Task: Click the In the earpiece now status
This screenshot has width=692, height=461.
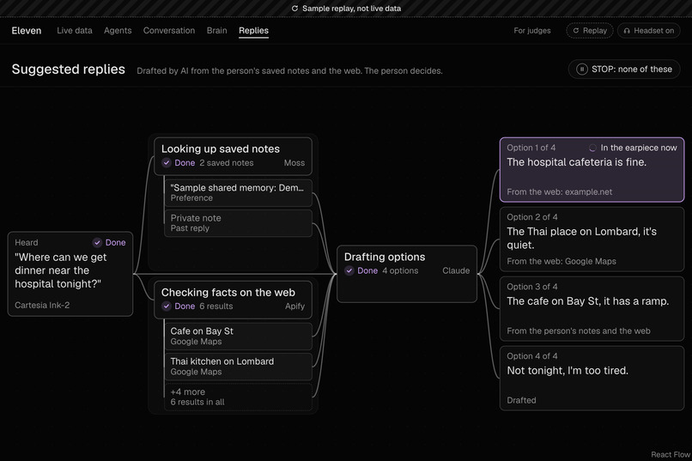Action: [639, 148]
